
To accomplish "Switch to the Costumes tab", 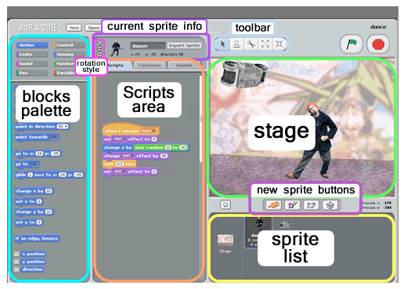I will pyautogui.click(x=150, y=65).
